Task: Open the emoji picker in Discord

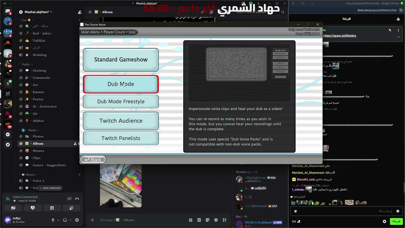Action: click(216, 220)
